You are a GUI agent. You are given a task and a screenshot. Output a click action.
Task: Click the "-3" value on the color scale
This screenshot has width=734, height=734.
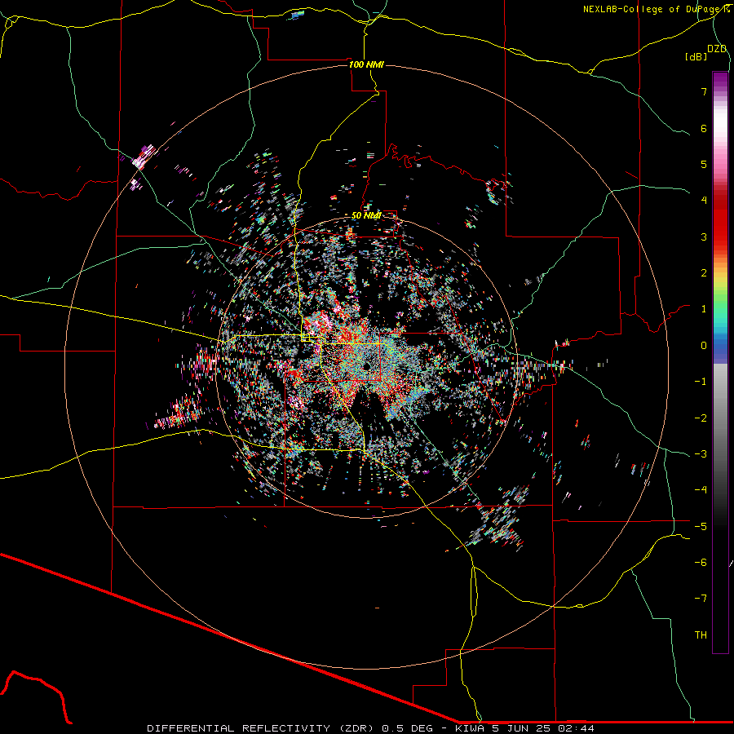pyautogui.click(x=701, y=454)
